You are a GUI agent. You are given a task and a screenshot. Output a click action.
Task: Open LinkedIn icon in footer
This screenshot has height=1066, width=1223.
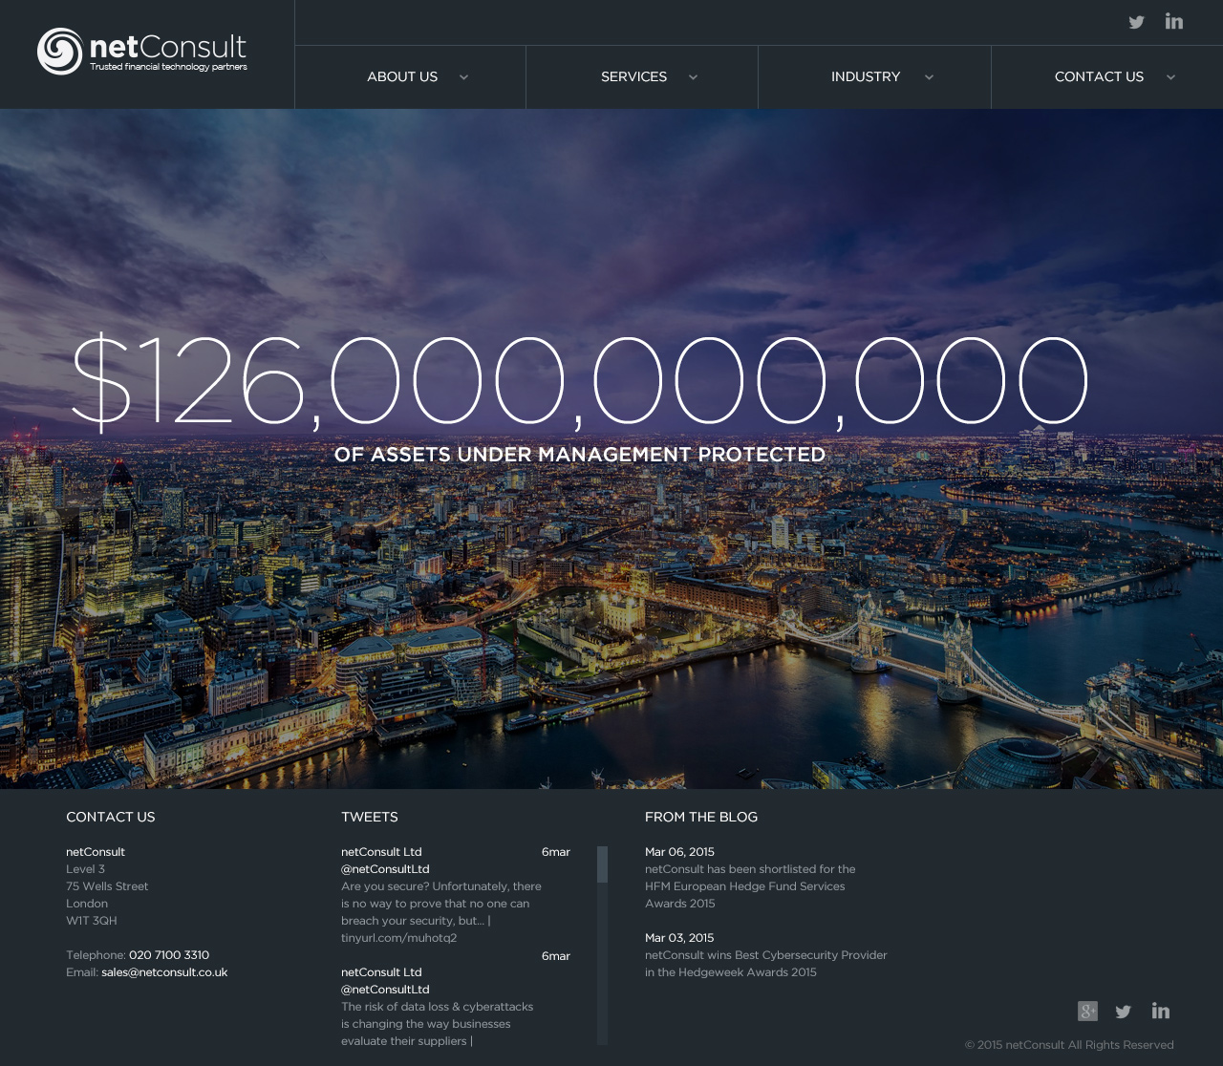1161,1011
